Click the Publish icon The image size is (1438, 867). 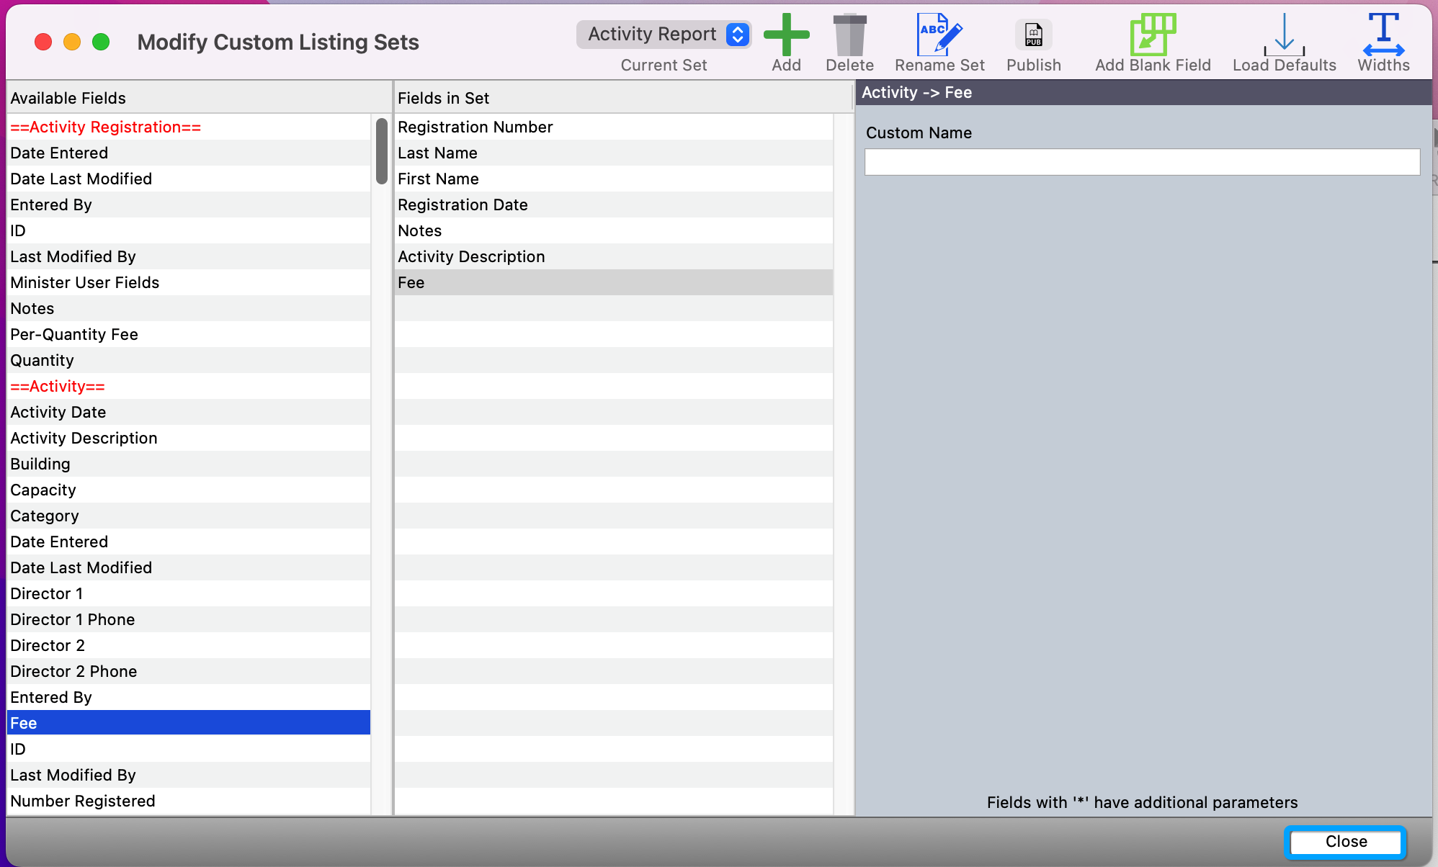click(1033, 35)
